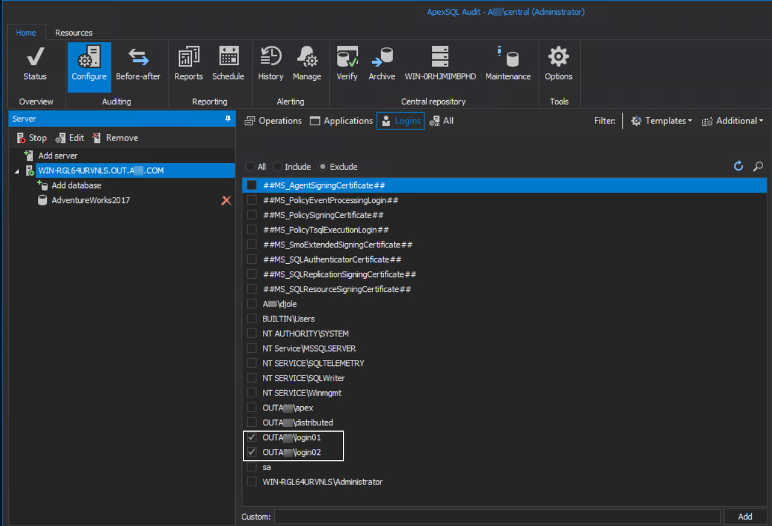Switch to the Applications filter tab
Screen dimensions: 772x526
(341, 120)
